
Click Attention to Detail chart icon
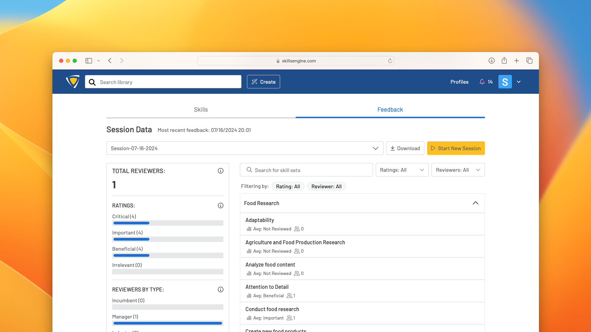click(x=249, y=296)
